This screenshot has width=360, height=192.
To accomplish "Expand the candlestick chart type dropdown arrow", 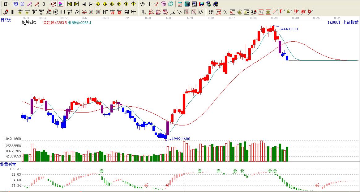I will coord(48,4).
